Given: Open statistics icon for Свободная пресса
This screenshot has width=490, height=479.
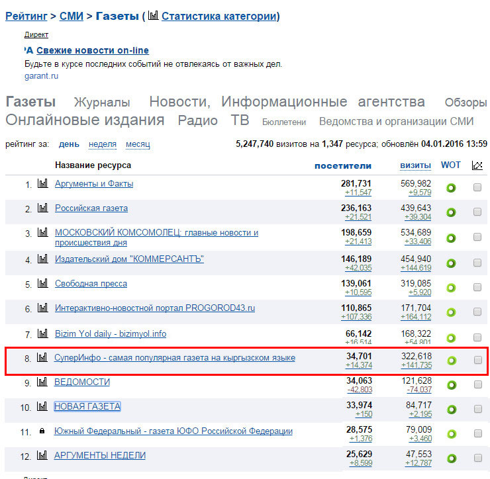Looking at the screenshot, I should tap(42, 283).
